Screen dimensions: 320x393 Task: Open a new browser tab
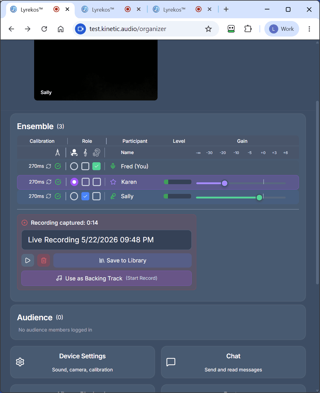[226, 9]
